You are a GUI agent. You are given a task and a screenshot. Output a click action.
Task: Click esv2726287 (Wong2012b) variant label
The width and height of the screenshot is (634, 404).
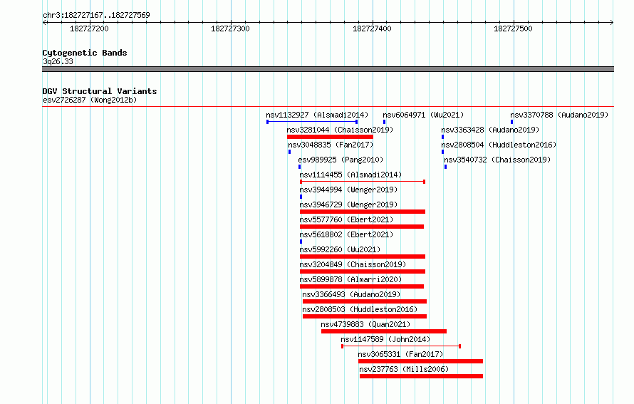(x=90, y=100)
